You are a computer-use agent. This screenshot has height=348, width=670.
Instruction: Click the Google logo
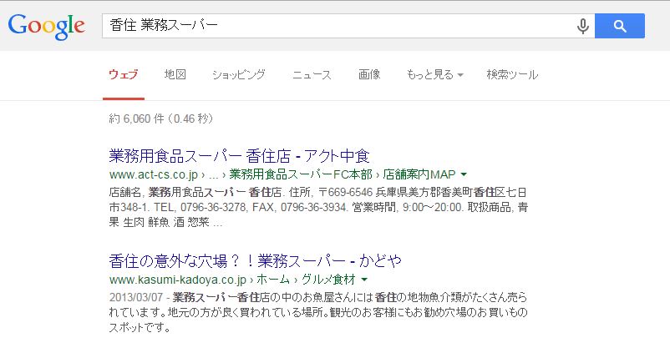47,27
